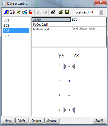Edit the Jméno value field BC5
This screenshot has width=108, height=126.
pos(89,20)
